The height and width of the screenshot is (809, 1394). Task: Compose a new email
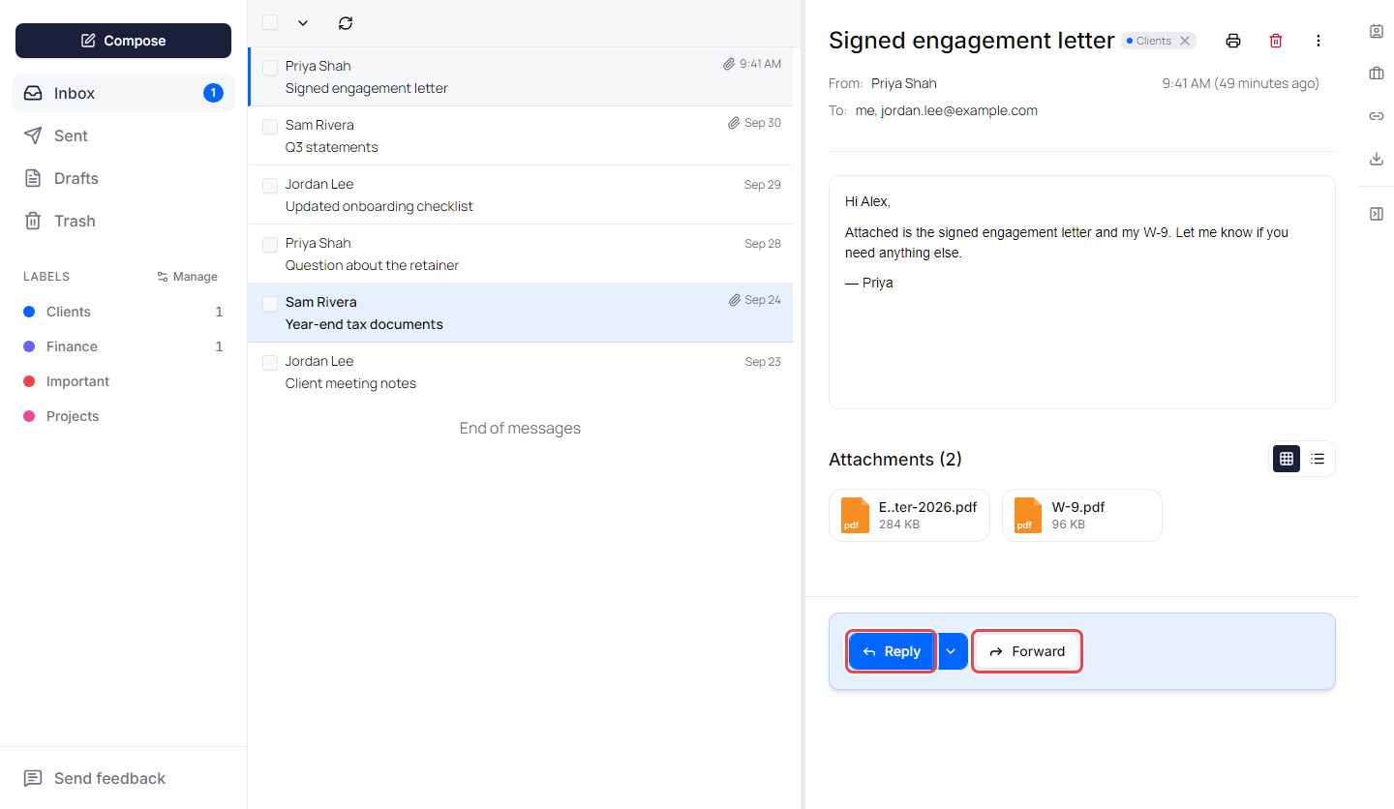click(x=123, y=41)
